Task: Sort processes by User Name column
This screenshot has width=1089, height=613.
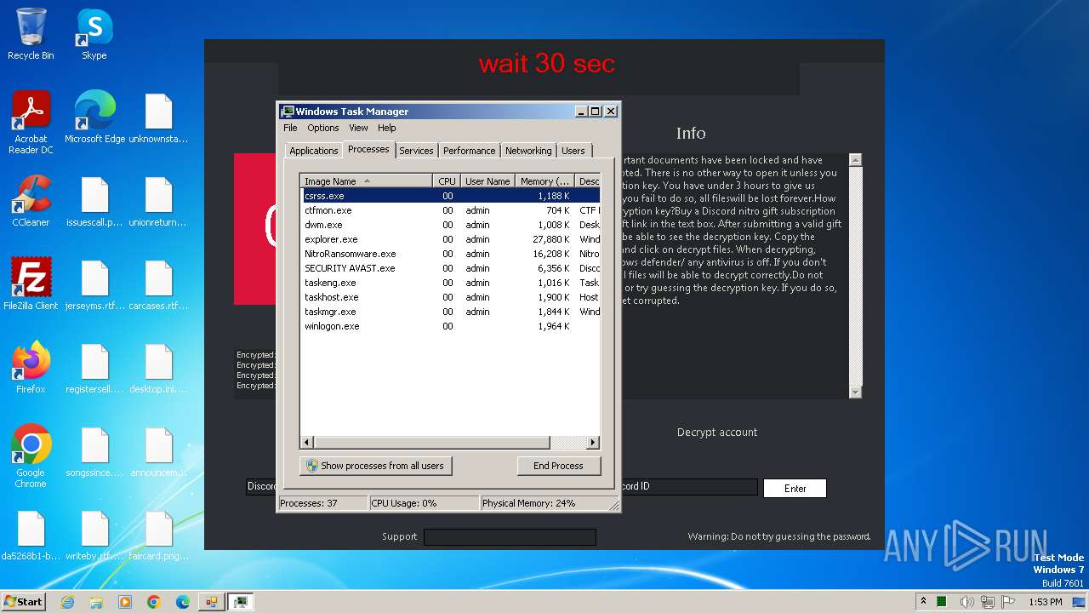Action: pos(487,180)
